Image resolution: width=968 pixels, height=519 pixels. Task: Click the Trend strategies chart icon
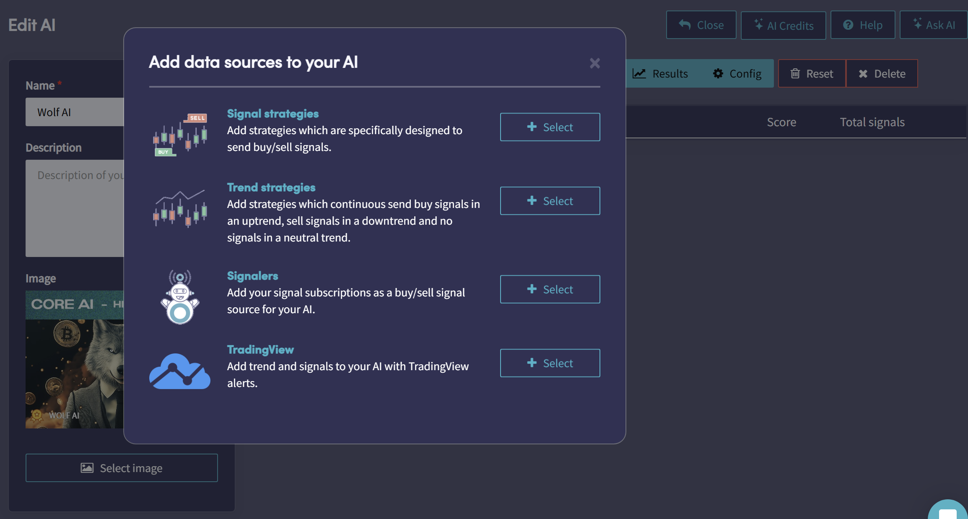[180, 208]
